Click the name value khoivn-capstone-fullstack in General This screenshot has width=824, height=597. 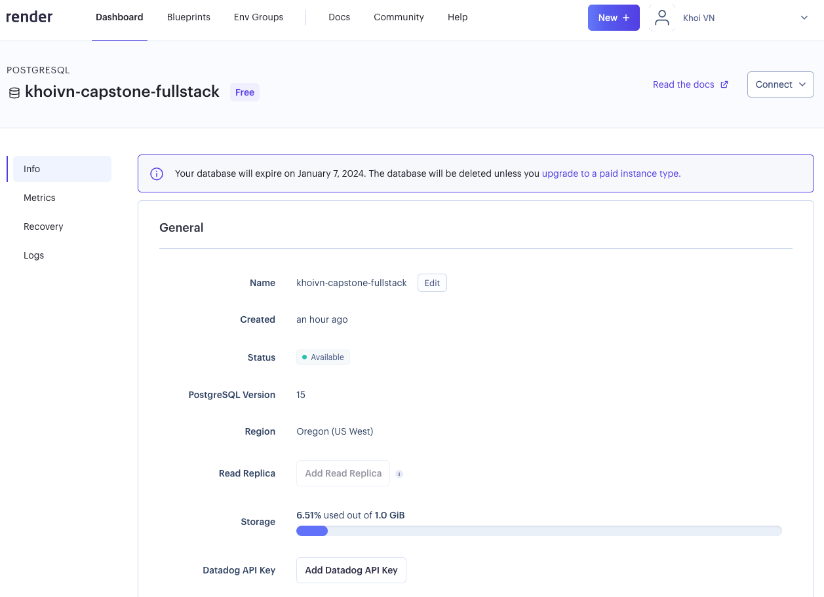[351, 283]
